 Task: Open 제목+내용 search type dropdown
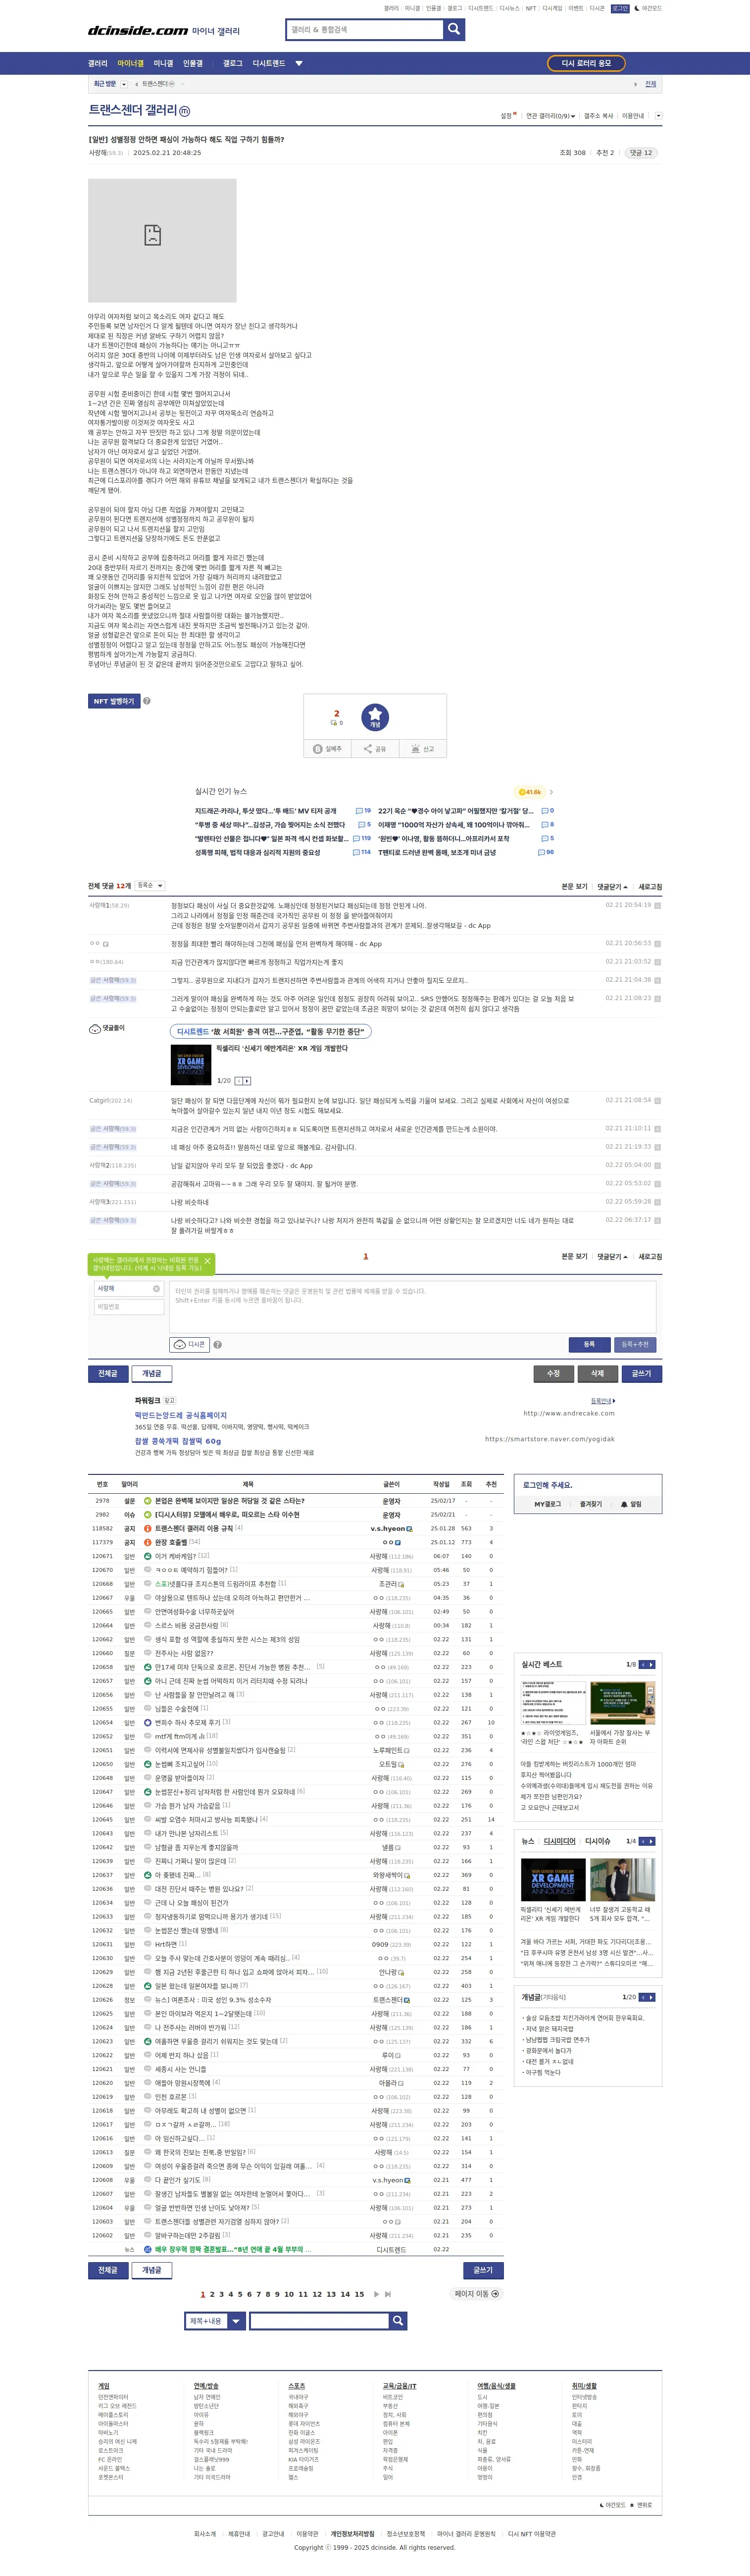216,2320
